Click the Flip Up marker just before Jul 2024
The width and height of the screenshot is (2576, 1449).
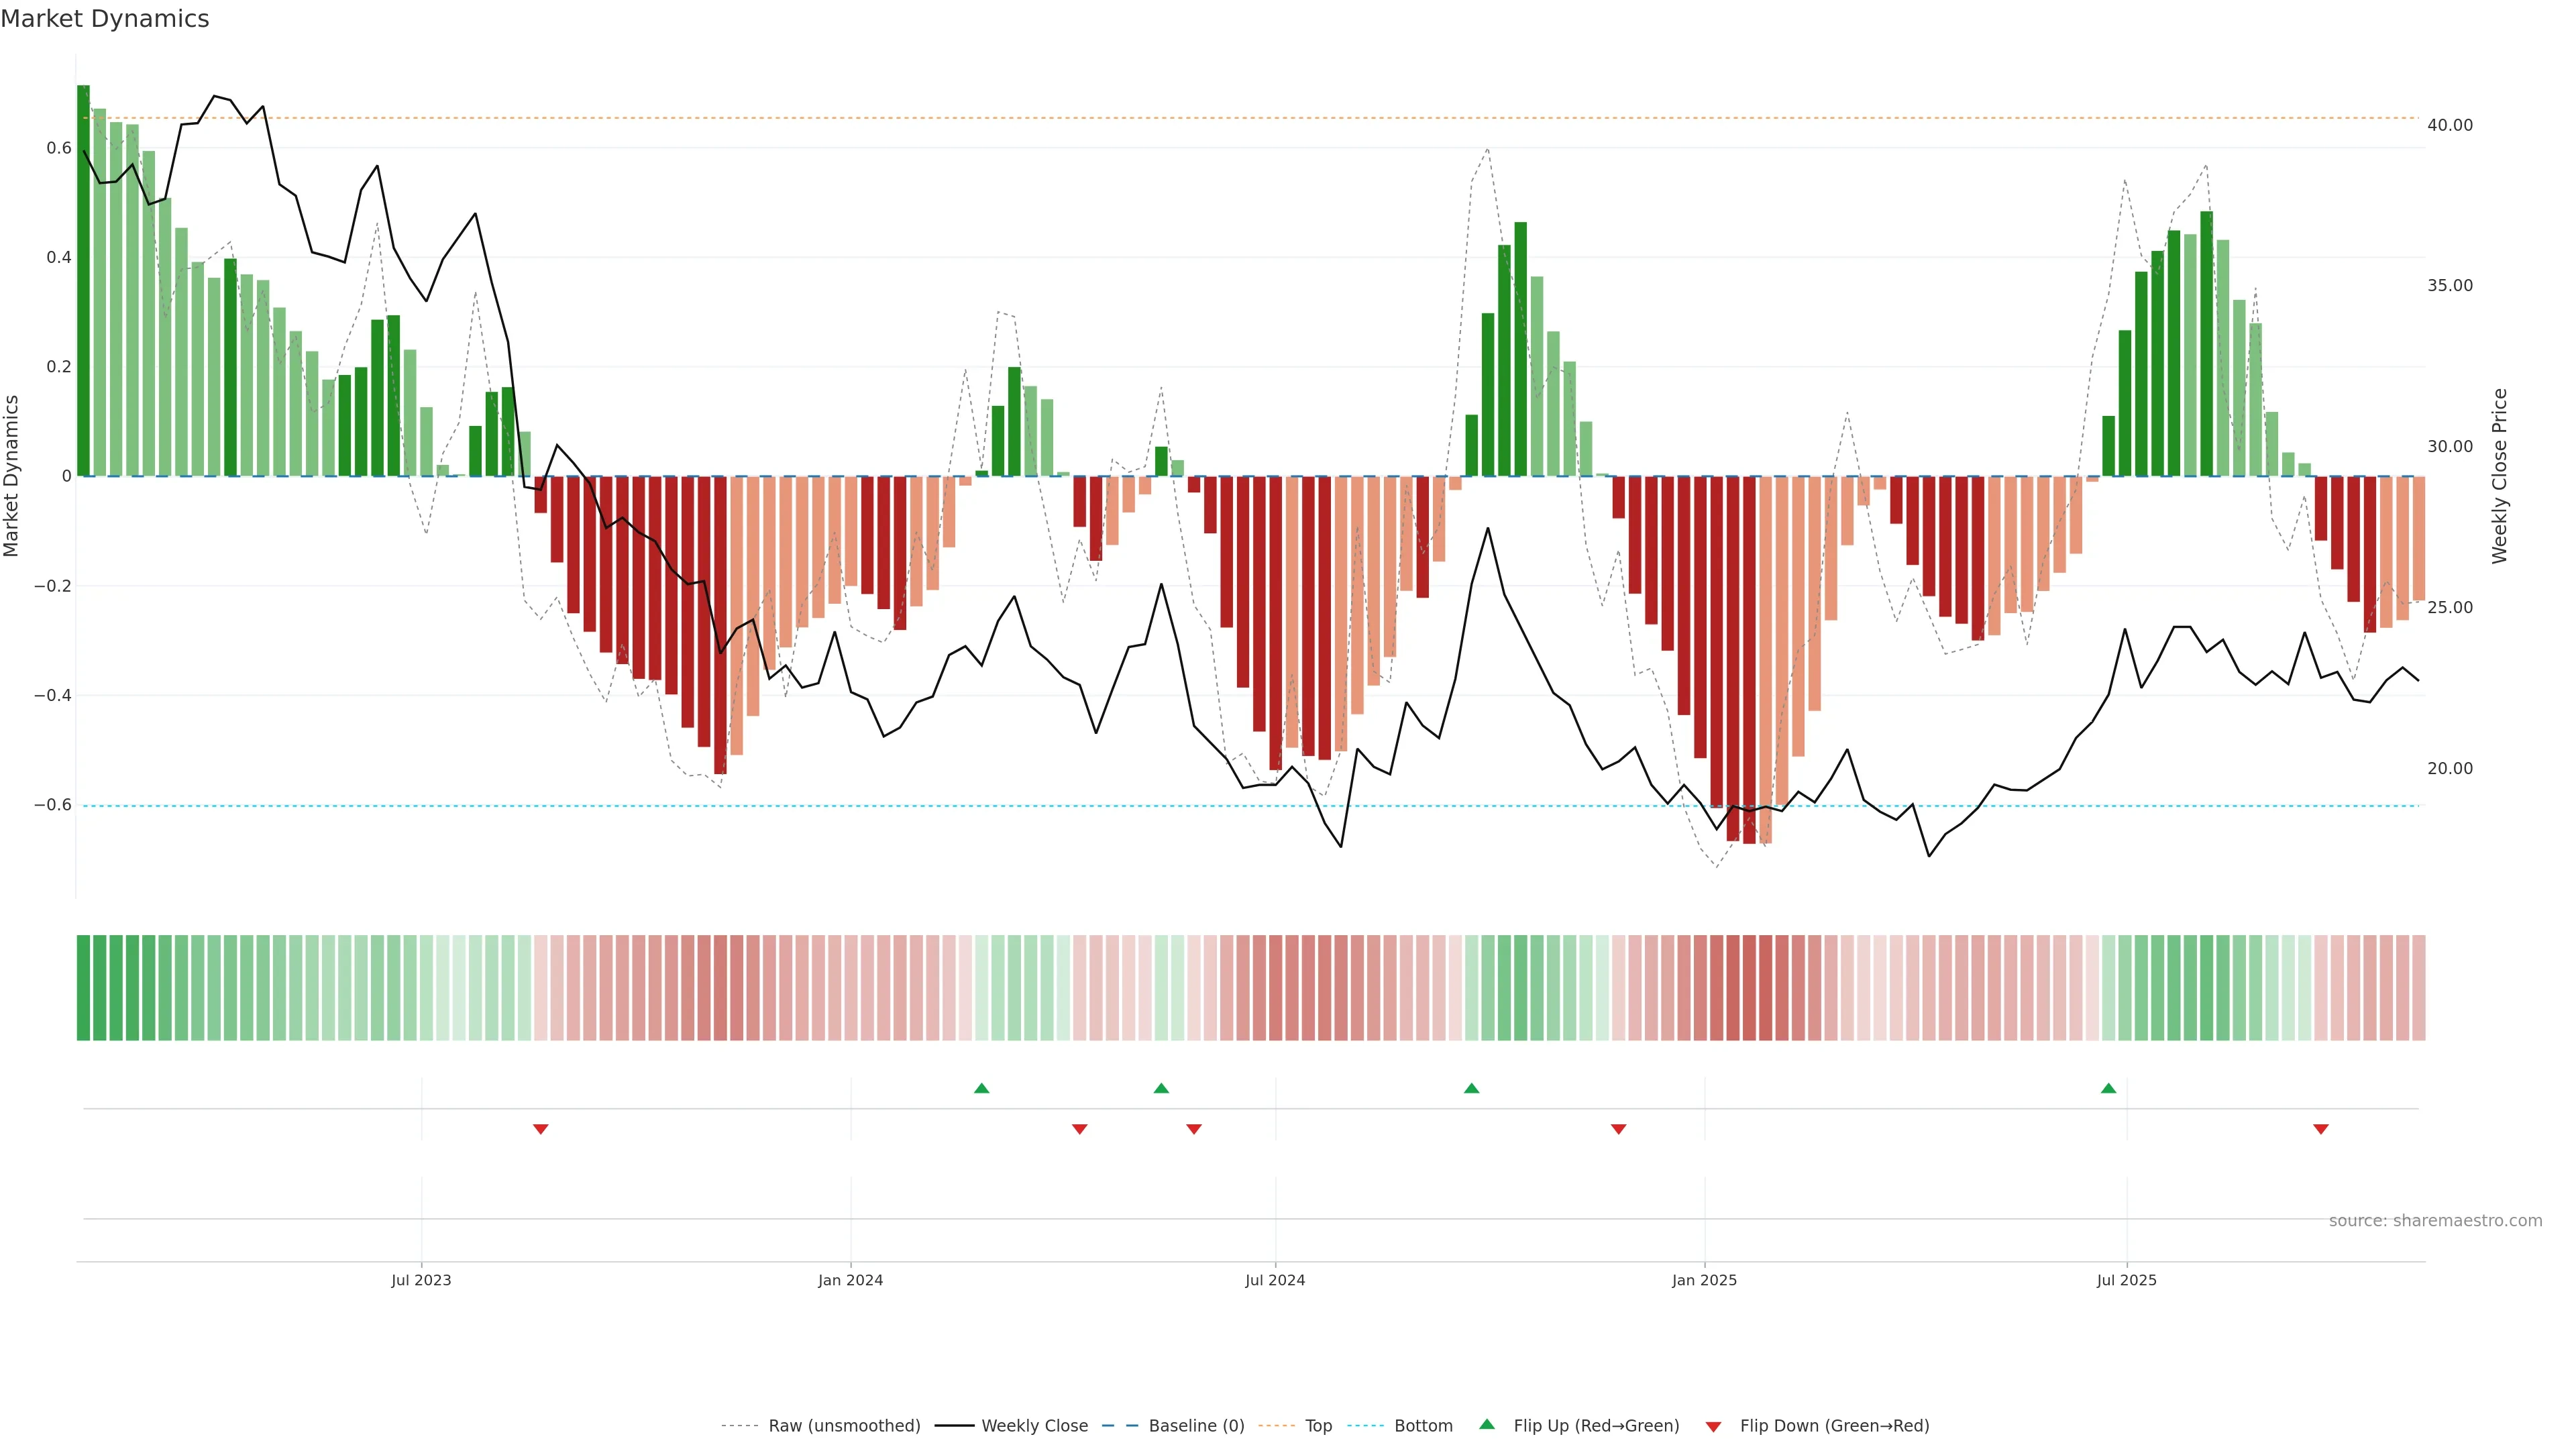(x=1161, y=1088)
